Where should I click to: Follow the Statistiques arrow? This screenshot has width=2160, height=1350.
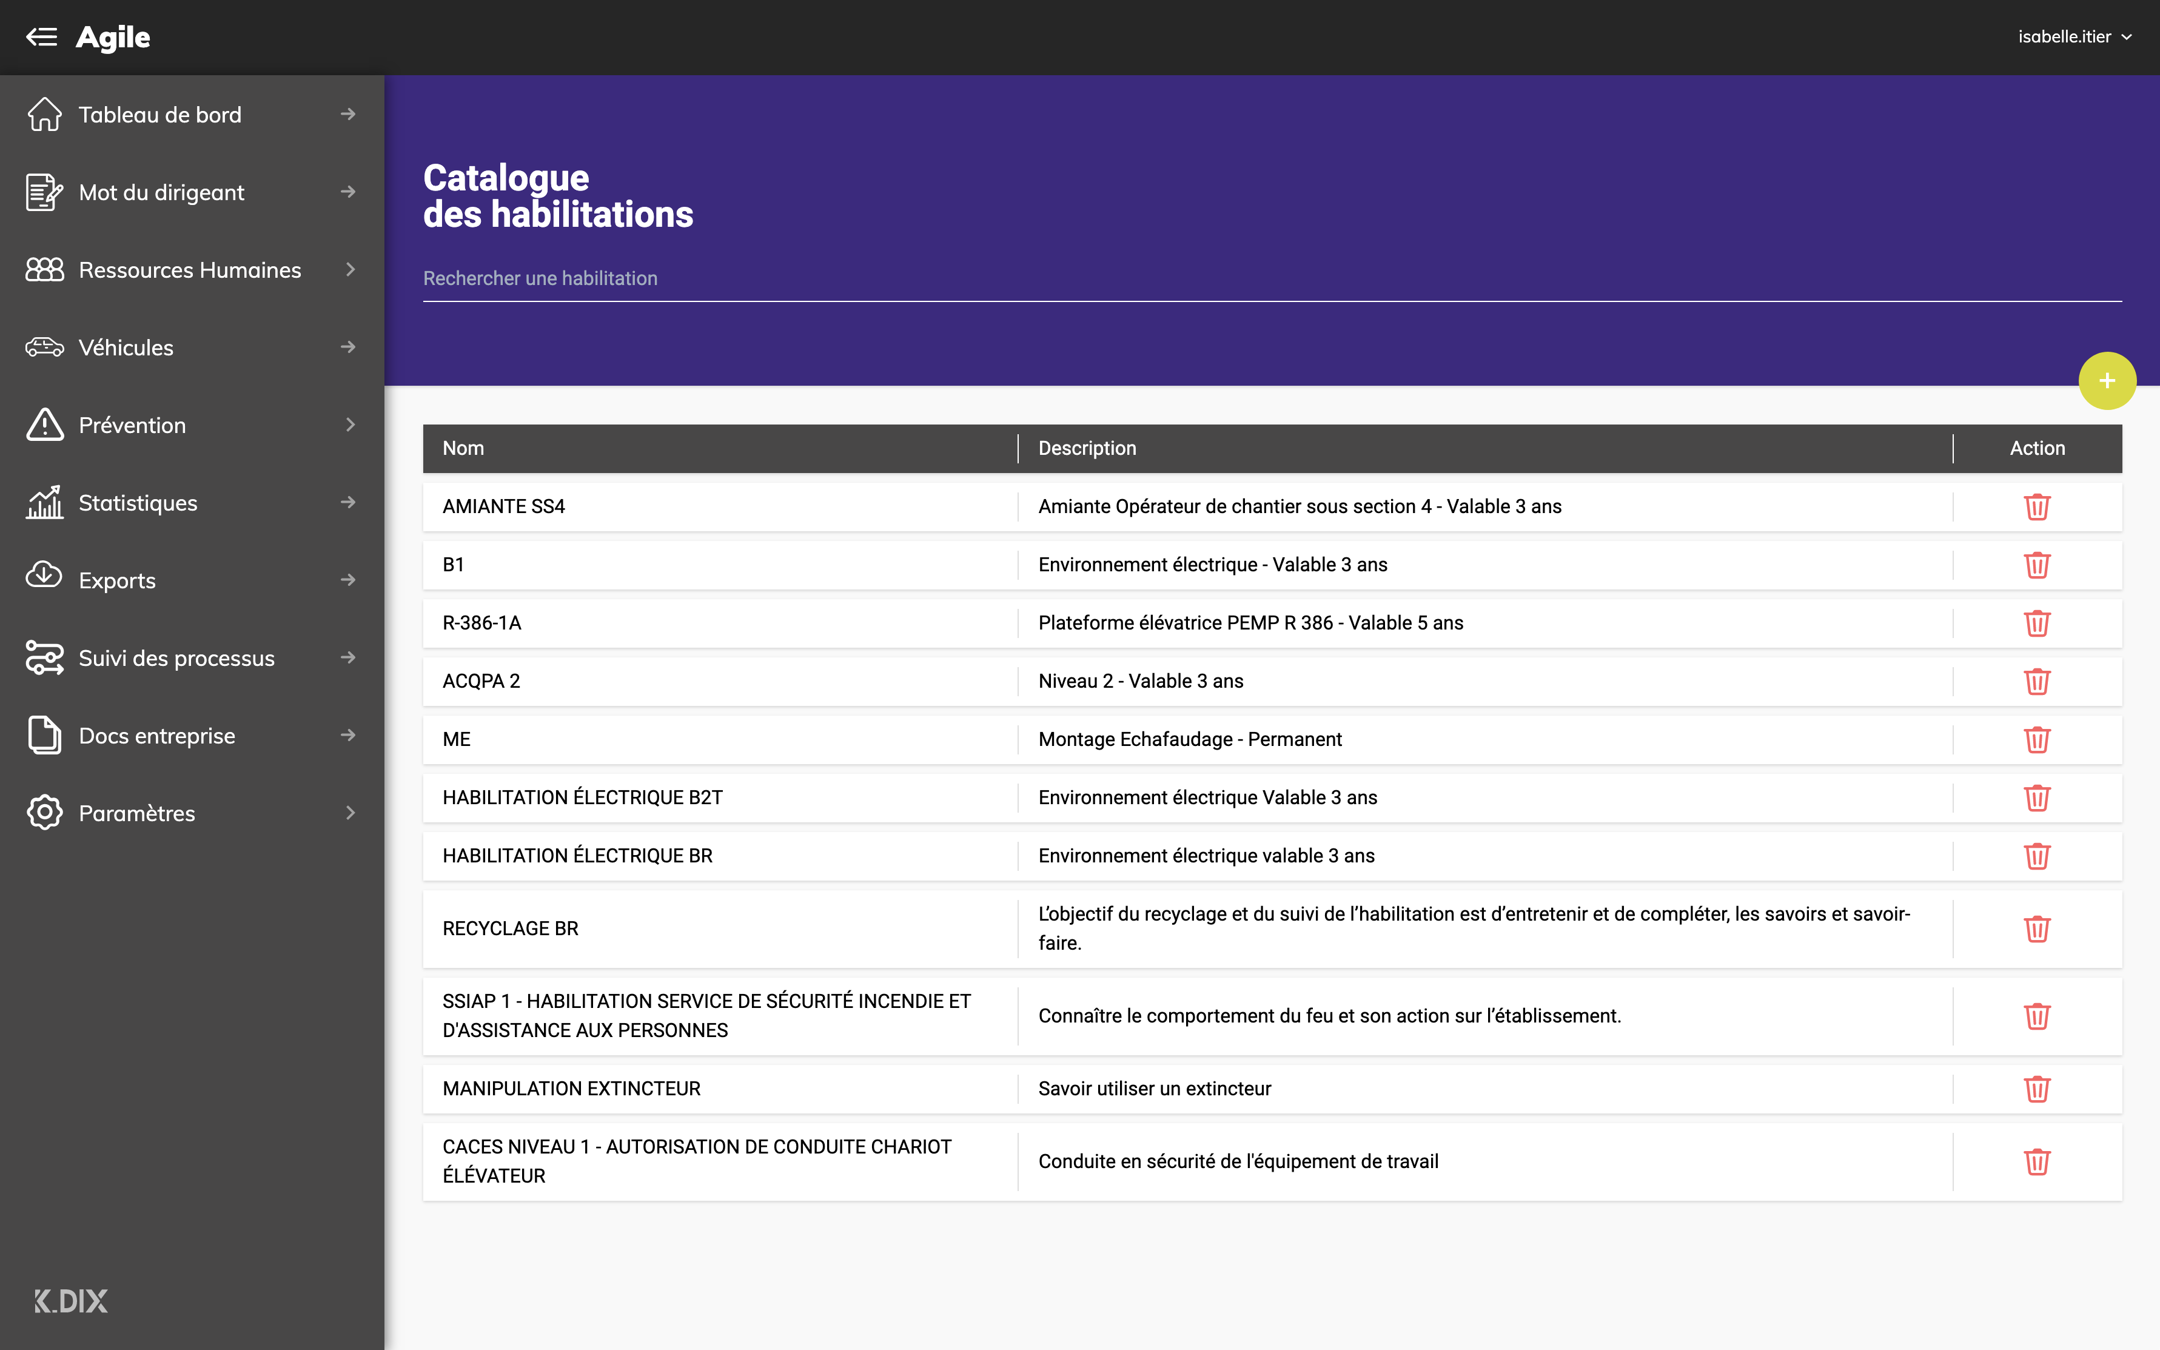pyautogui.click(x=348, y=503)
